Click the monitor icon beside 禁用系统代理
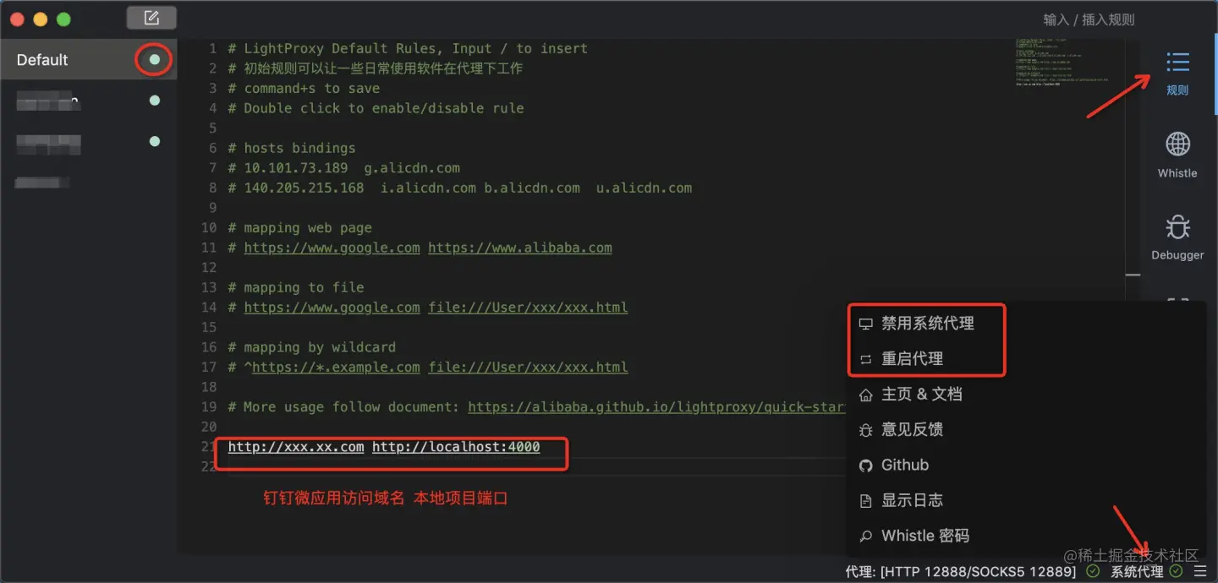Viewport: 1218px width, 583px height. coord(865,324)
